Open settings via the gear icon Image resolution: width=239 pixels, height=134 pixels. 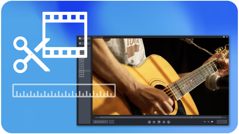(x=224, y=37)
